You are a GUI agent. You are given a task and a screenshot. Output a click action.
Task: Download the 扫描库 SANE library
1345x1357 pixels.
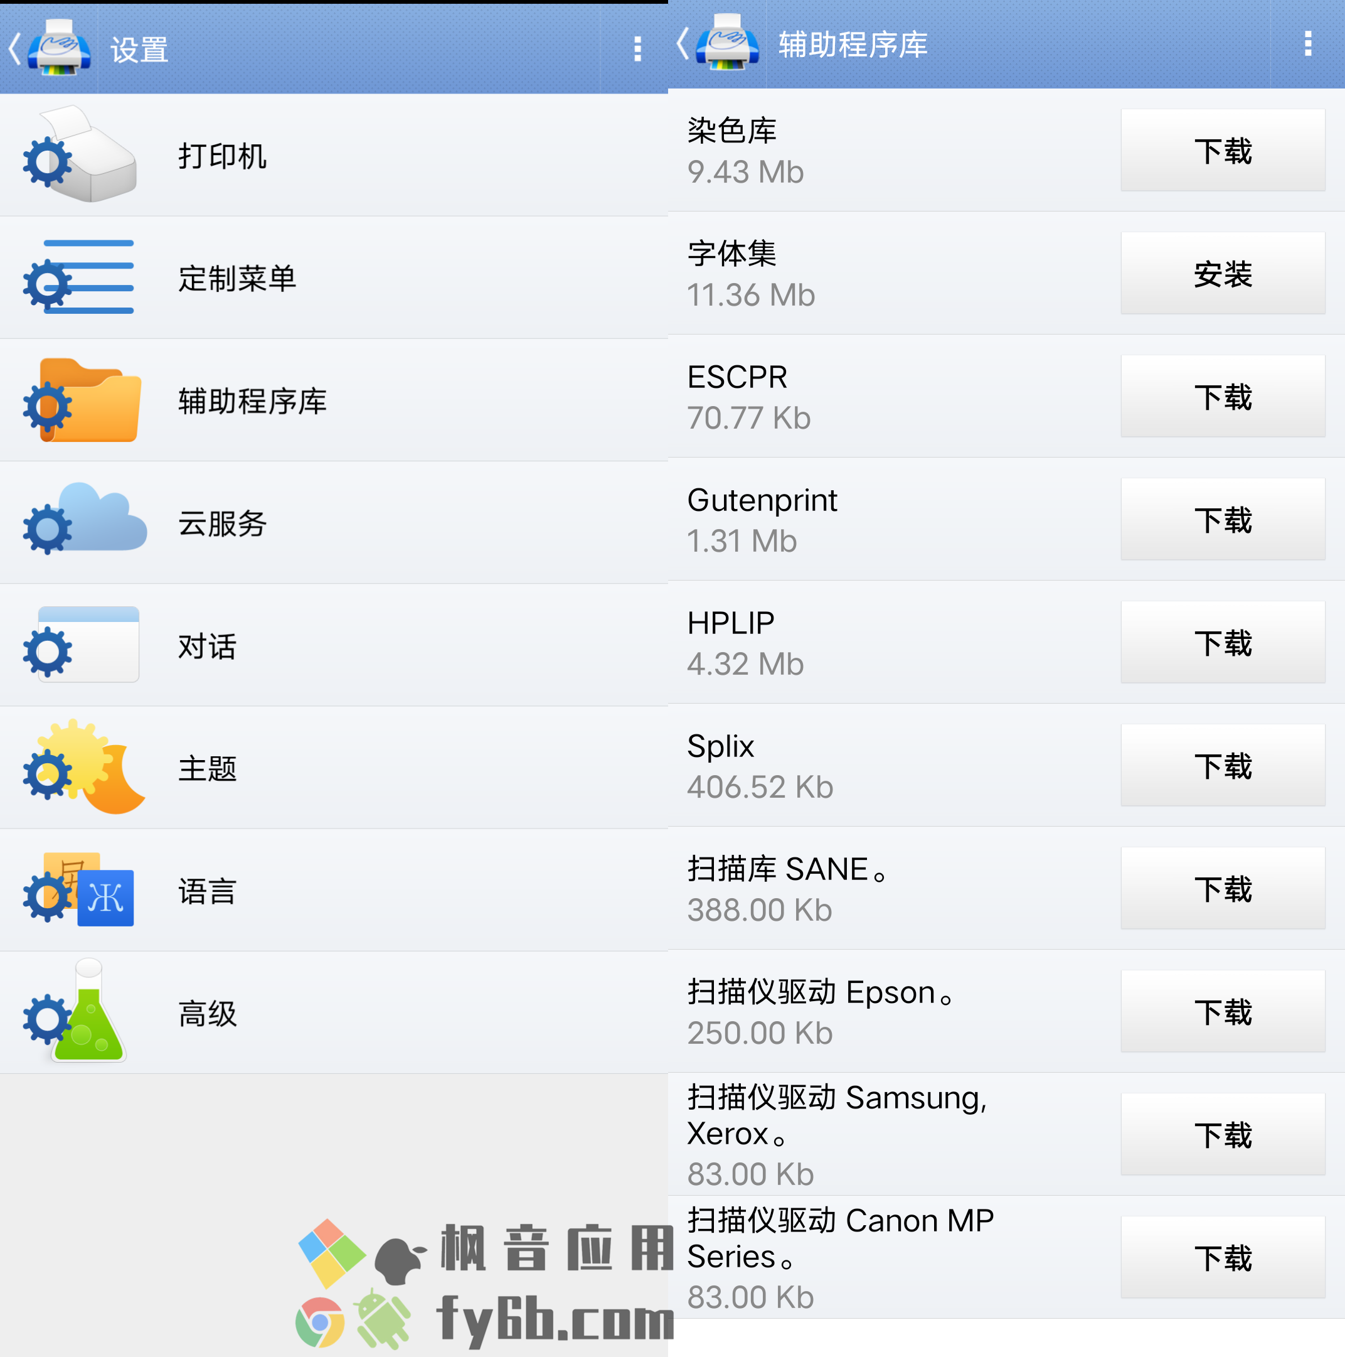[x=1223, y=889]
